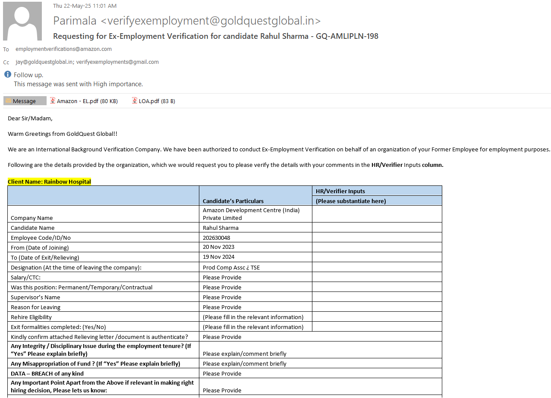Click the email subject line text
The image size is (551, 398).
point(215,36)
